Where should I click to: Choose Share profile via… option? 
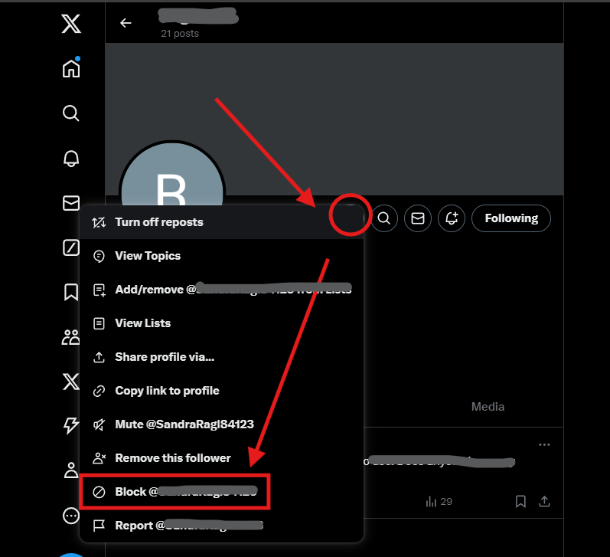(221, 357)
